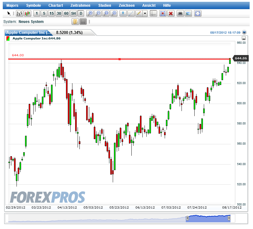Click the 8.5200 (1.34%) change value
253x229 pixels.
pos(69,33)
